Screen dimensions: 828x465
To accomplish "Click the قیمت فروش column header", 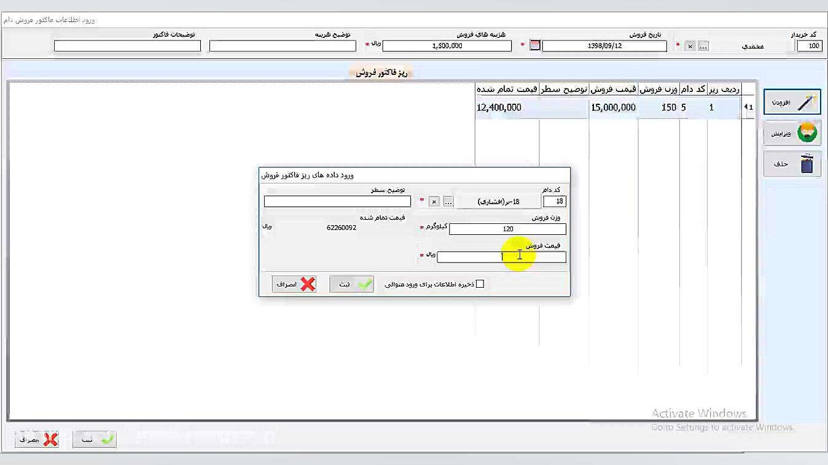I will [x=613, y=90].
